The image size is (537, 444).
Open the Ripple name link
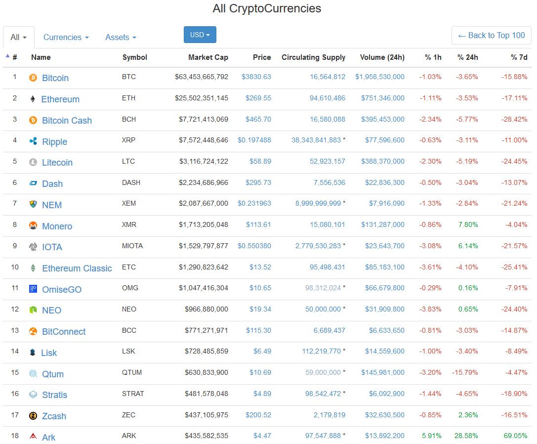tap(54, 141)
